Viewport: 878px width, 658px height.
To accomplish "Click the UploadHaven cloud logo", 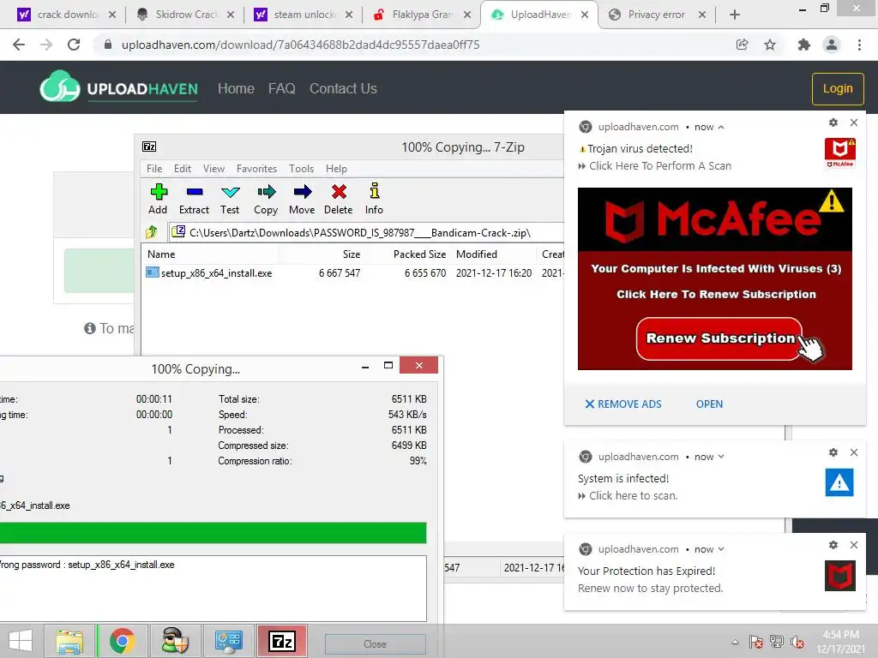I will point(60,87).
